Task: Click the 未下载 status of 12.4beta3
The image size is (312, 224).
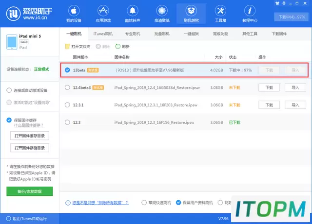Action: tap(234, 87)
